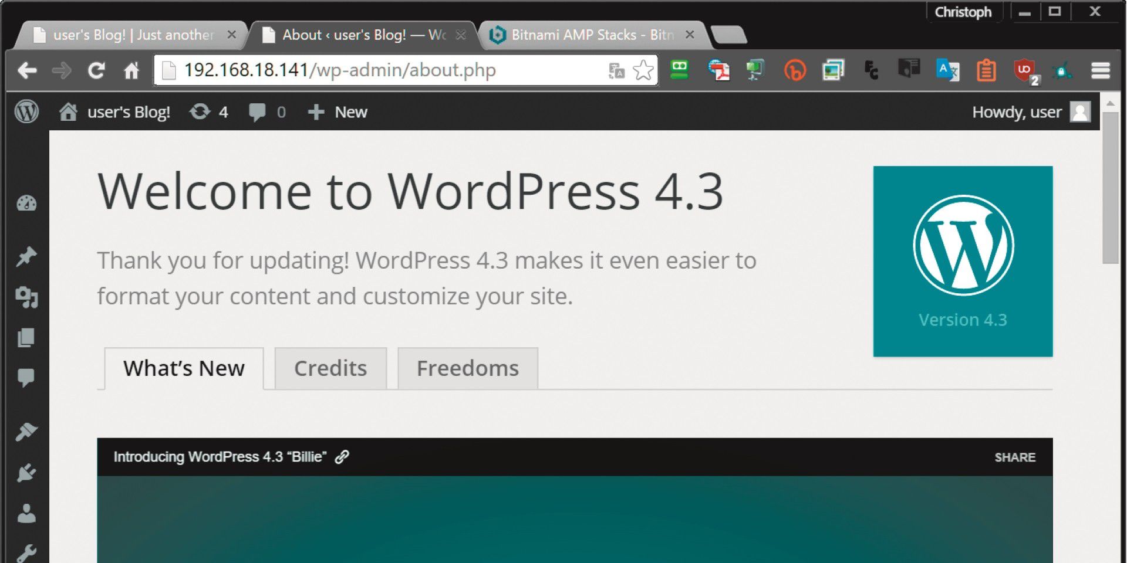Open Posts via the pushpin sidebar icon

(26, 256)
